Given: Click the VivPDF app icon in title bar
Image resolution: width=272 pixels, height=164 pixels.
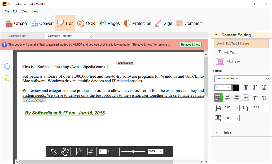Looking at the screenshot, I should pos(5,4).
